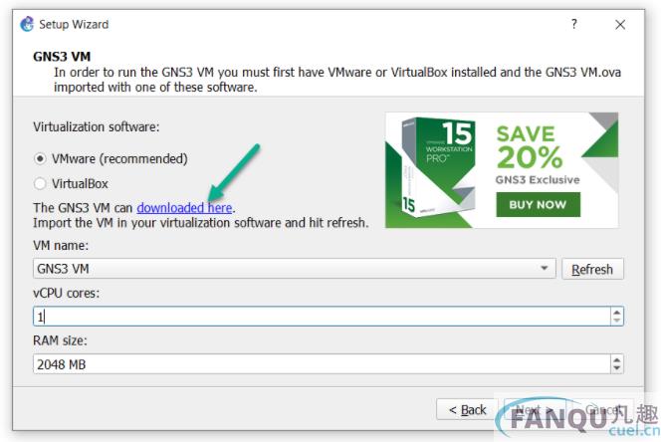Click the Refresh button

[x=592, y=269]
